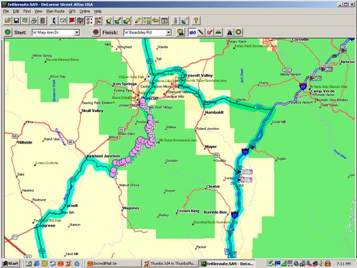357x268 pixels.
Task: Switch to Thumbs.td4 ThumbsPlus taskbar button
Action: 171,264
